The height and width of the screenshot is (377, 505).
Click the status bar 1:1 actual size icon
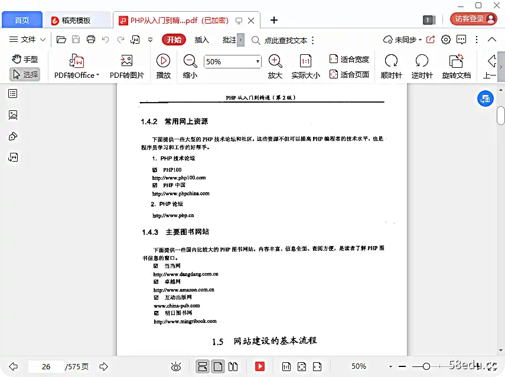286,367
